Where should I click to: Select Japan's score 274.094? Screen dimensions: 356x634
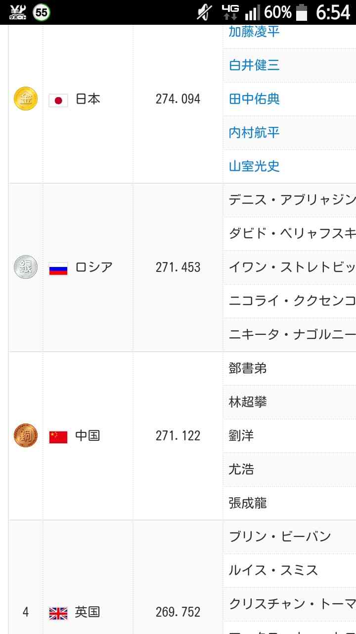(x=178, y=99)
